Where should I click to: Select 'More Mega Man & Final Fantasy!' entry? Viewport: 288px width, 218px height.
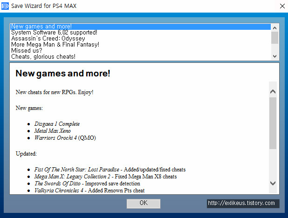(x=141, y=45)
